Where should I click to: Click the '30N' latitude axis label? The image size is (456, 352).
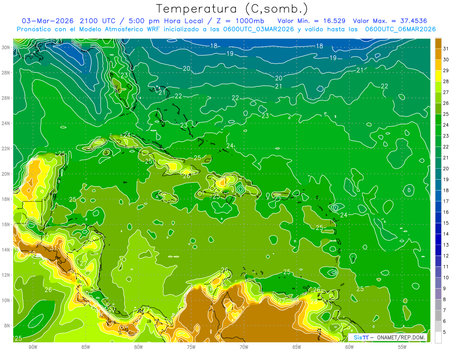coord(6,47)
